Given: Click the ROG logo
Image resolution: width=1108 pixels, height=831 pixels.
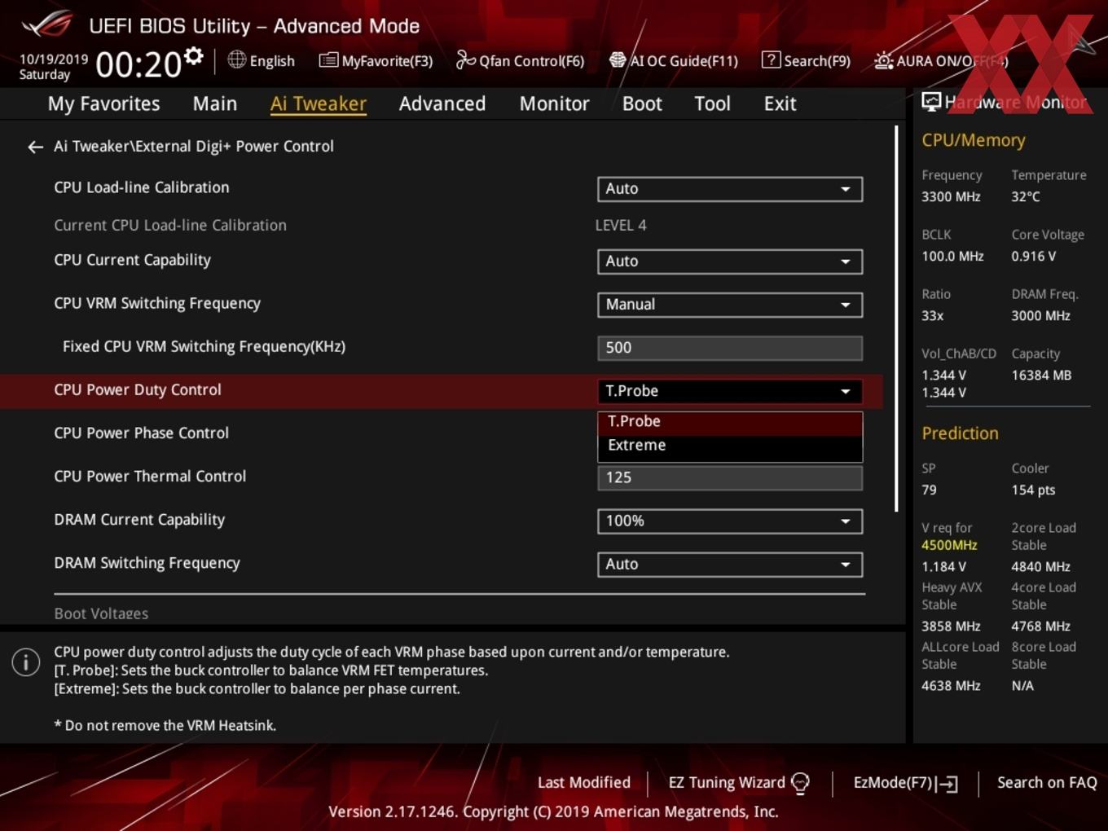Looking at the screenshot, I should pyautogui.click(x=47, y=24).
